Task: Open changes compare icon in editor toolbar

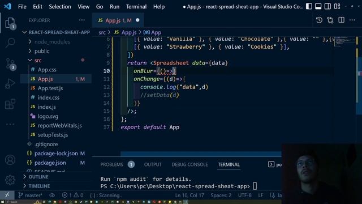Action: [330, 20]
